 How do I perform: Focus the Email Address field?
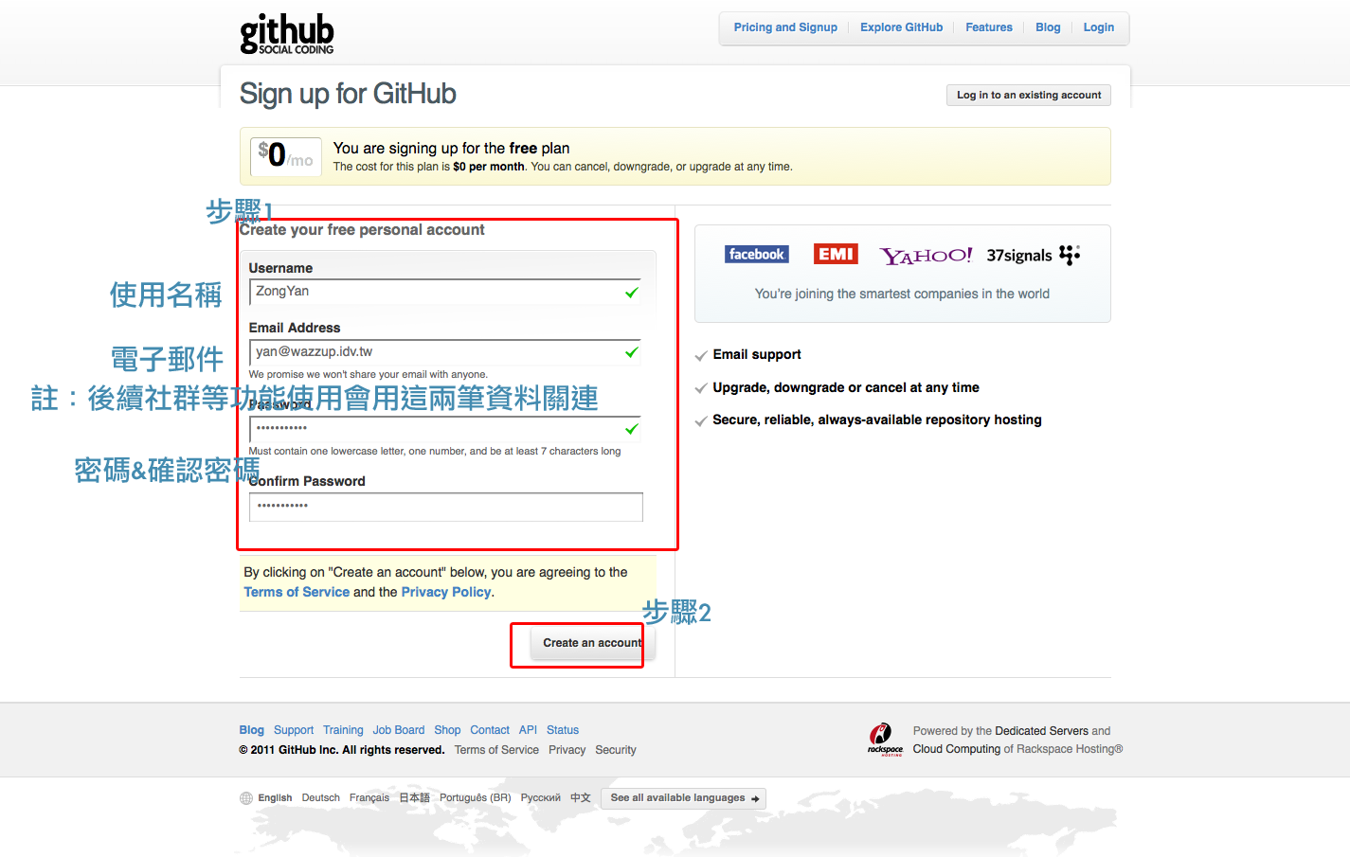tap(445, 352)
